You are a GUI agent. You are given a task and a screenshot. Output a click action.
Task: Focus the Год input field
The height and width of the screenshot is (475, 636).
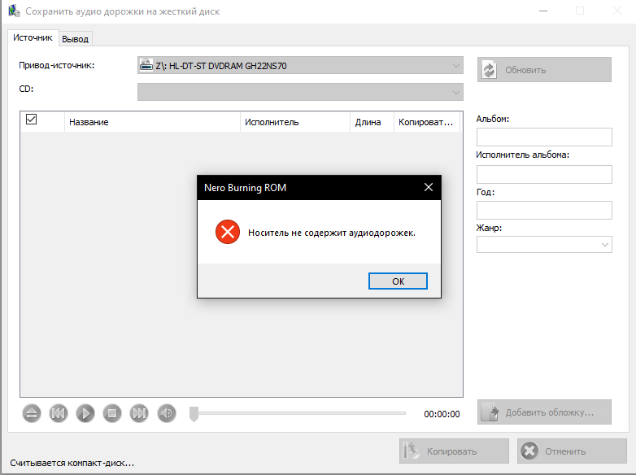[544, 210]
